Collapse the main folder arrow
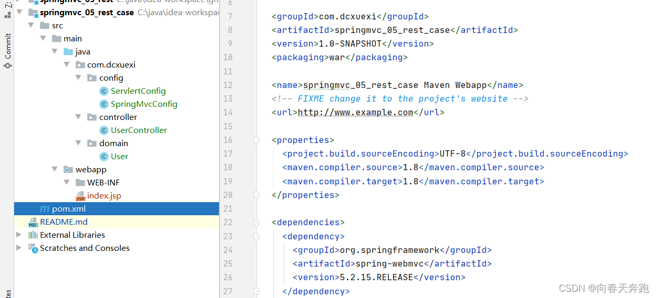Image resolution: width=657 pixels, height=298 pixels. click(43, 38)
